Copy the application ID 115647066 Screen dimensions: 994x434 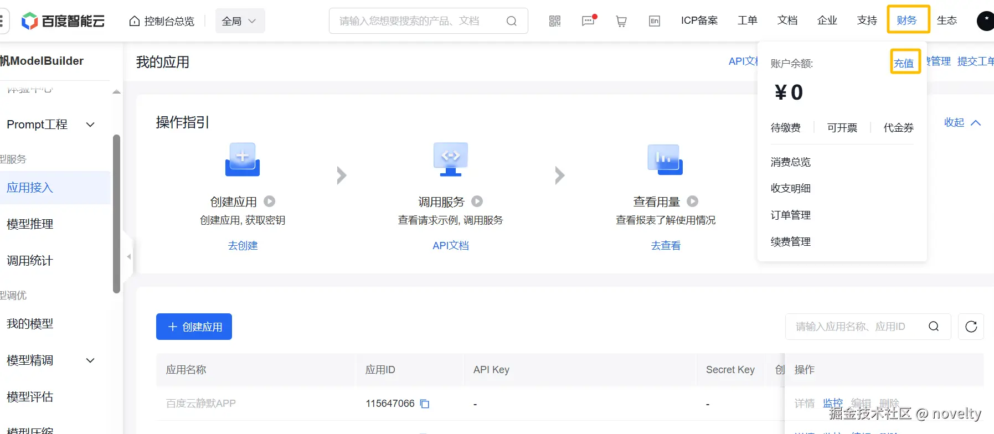coord(425,404)
